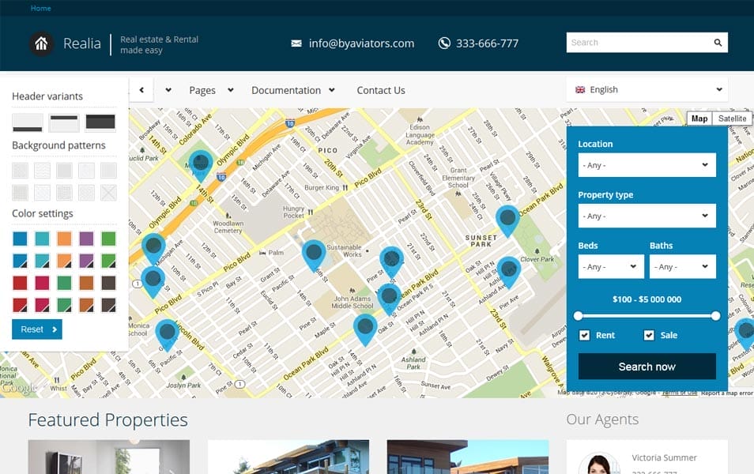The width and height of the screenshot is (754, 474).
Task: Open the Property type dropdown
Action: point(647,216)
